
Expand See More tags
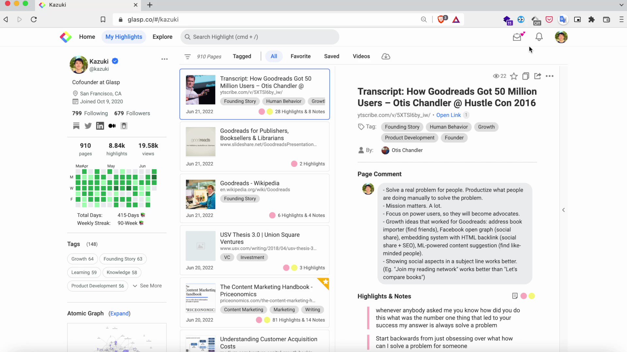tap(147, 286)
